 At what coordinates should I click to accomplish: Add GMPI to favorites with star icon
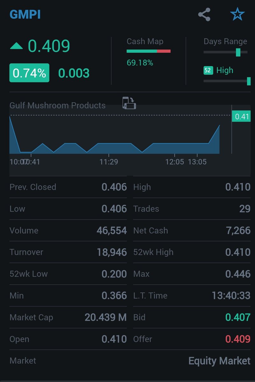click(237, 14)
